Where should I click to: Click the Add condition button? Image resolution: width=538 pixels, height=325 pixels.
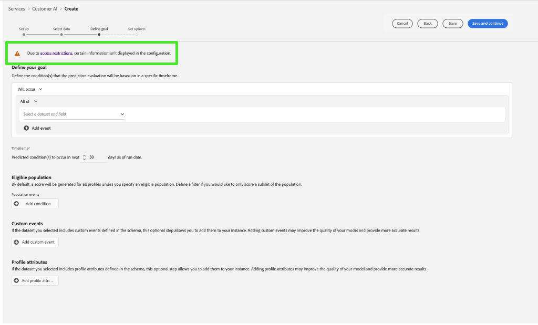(35, 204)
